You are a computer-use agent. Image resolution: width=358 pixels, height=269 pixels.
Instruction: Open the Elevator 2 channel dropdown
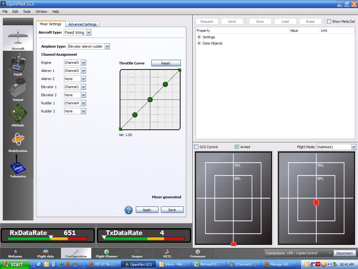(x=75, y=95)
